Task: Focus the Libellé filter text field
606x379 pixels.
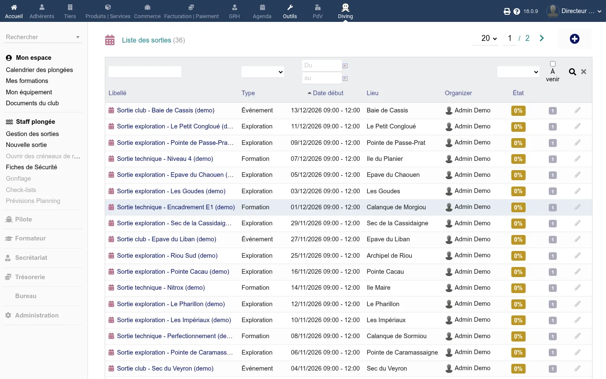Action: tap(145, 72)
